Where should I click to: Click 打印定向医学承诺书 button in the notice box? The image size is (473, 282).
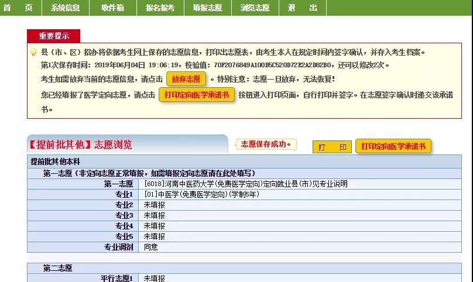point(197,95)
